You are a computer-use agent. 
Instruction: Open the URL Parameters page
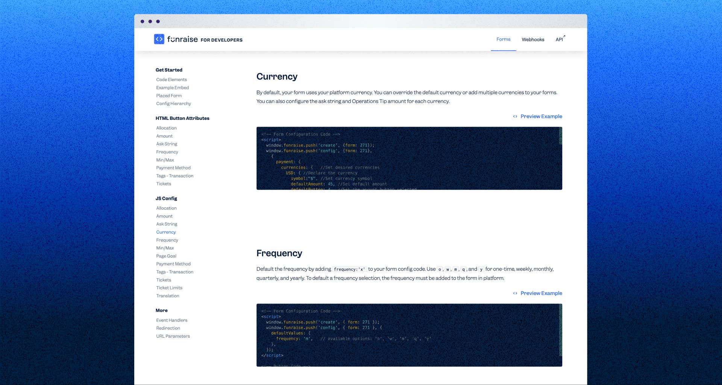173,336
